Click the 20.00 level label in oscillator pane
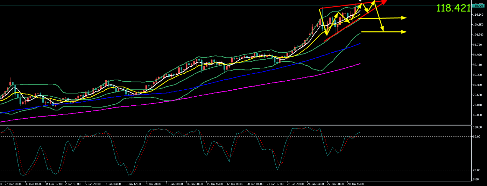This screenshot has height=186, width=487. tap(476, 170)
